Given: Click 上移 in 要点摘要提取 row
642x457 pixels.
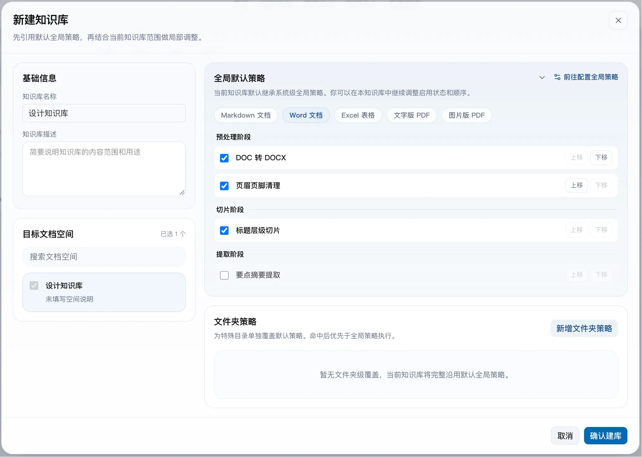Looking at the screenshot, I should (576, 275).
